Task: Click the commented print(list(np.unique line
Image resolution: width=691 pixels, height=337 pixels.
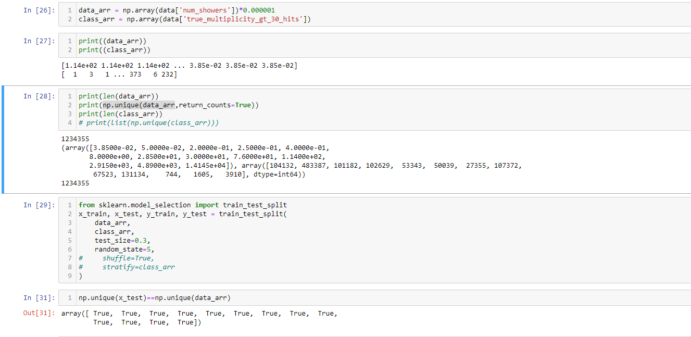Action: pos(149,122)
